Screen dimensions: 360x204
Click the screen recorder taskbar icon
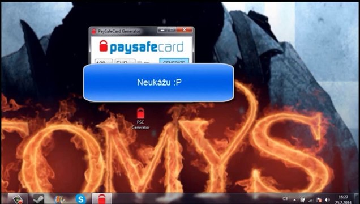tap(18, 199)
